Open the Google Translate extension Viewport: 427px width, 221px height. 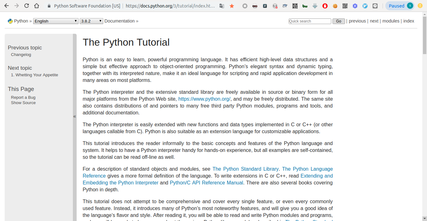pyautogui.click(x=221, y=6)
